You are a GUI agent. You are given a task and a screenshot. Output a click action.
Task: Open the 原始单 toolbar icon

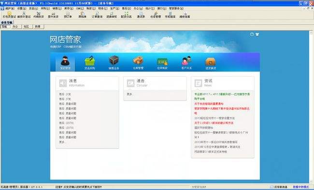pyautogui.click(x=82, y=15)
